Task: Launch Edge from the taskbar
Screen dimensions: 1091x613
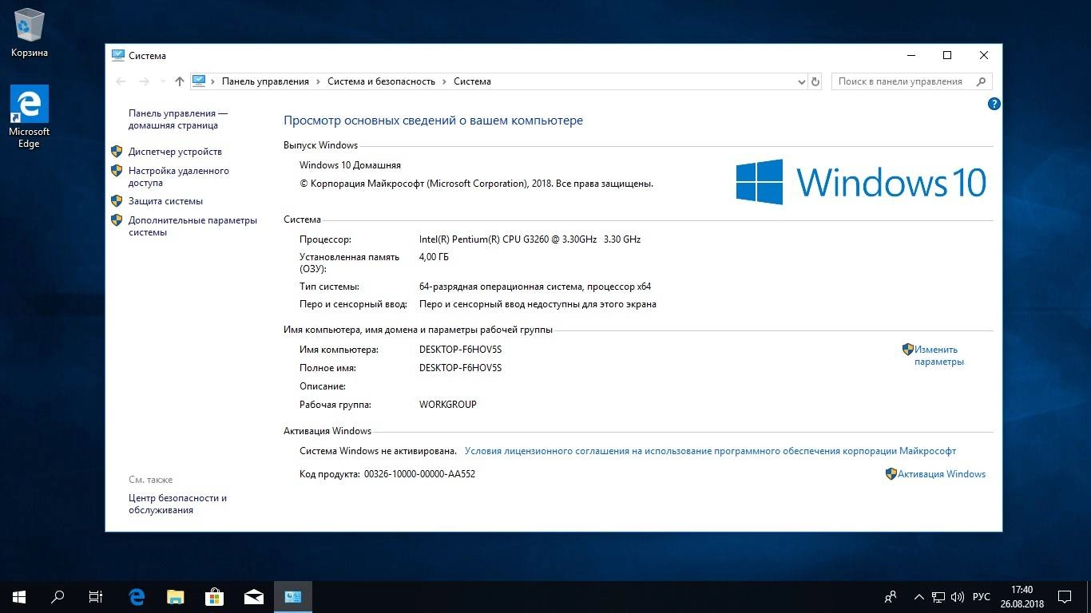Action: [x=137, y=597]
